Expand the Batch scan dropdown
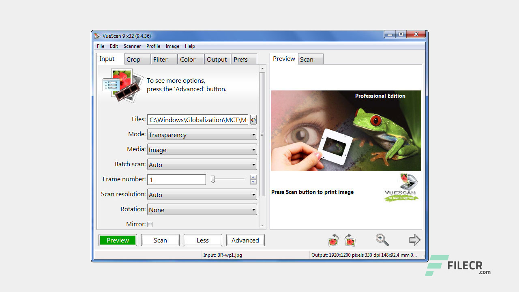Viewport: 519px width, 292px height. (202, 165)
